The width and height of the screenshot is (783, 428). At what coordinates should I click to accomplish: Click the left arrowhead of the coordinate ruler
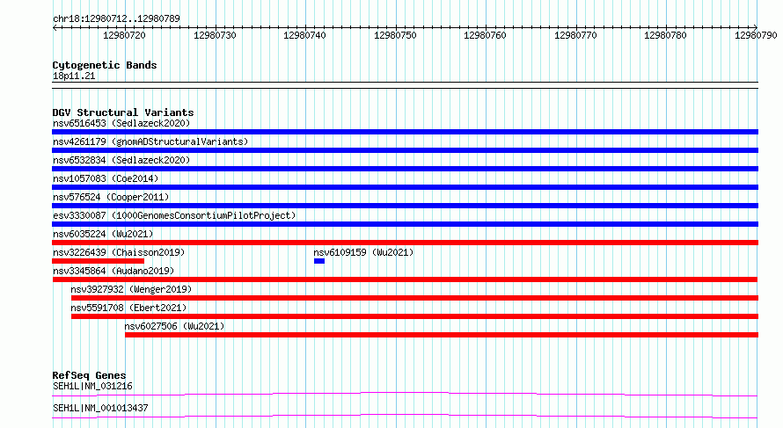pyautogui.click(x=55, y=28)
